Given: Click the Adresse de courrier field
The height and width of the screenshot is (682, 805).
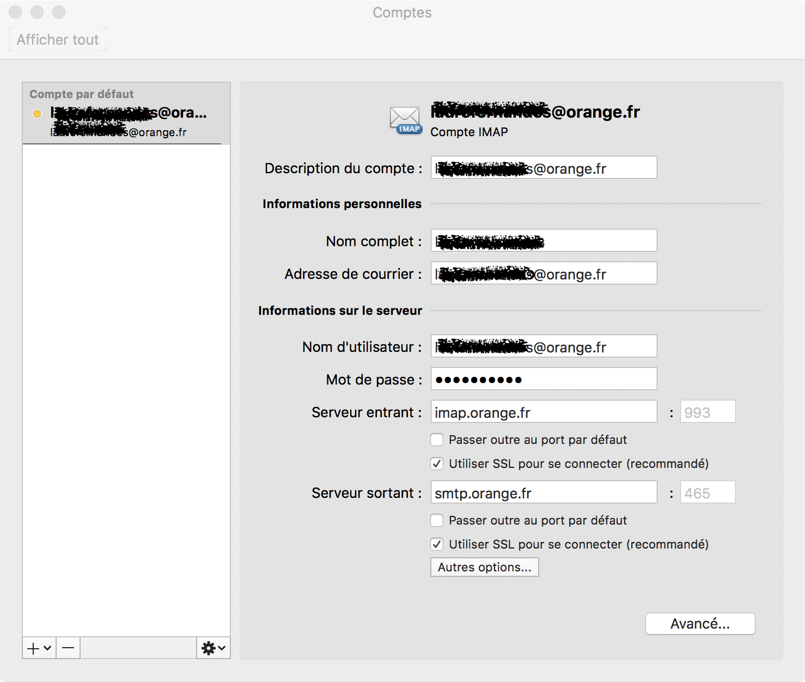Looking at the screenshot, I should tap(544, 273).
